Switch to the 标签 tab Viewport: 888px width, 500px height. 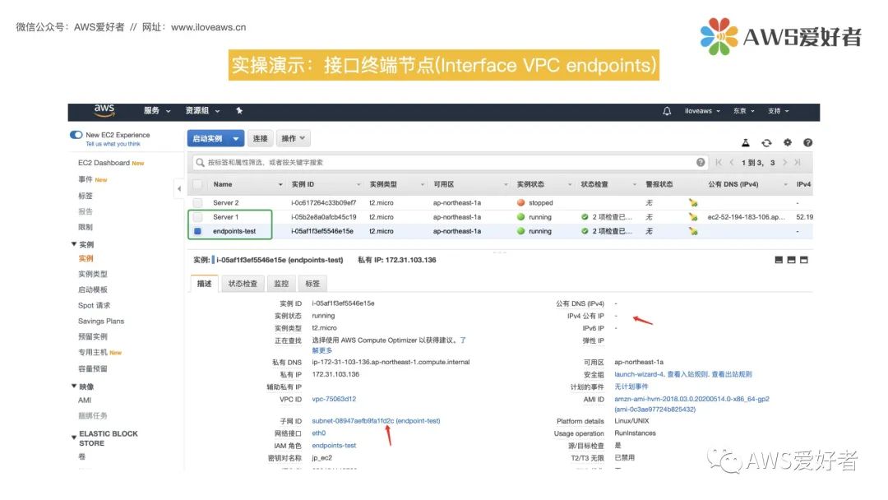pos(312,284)
